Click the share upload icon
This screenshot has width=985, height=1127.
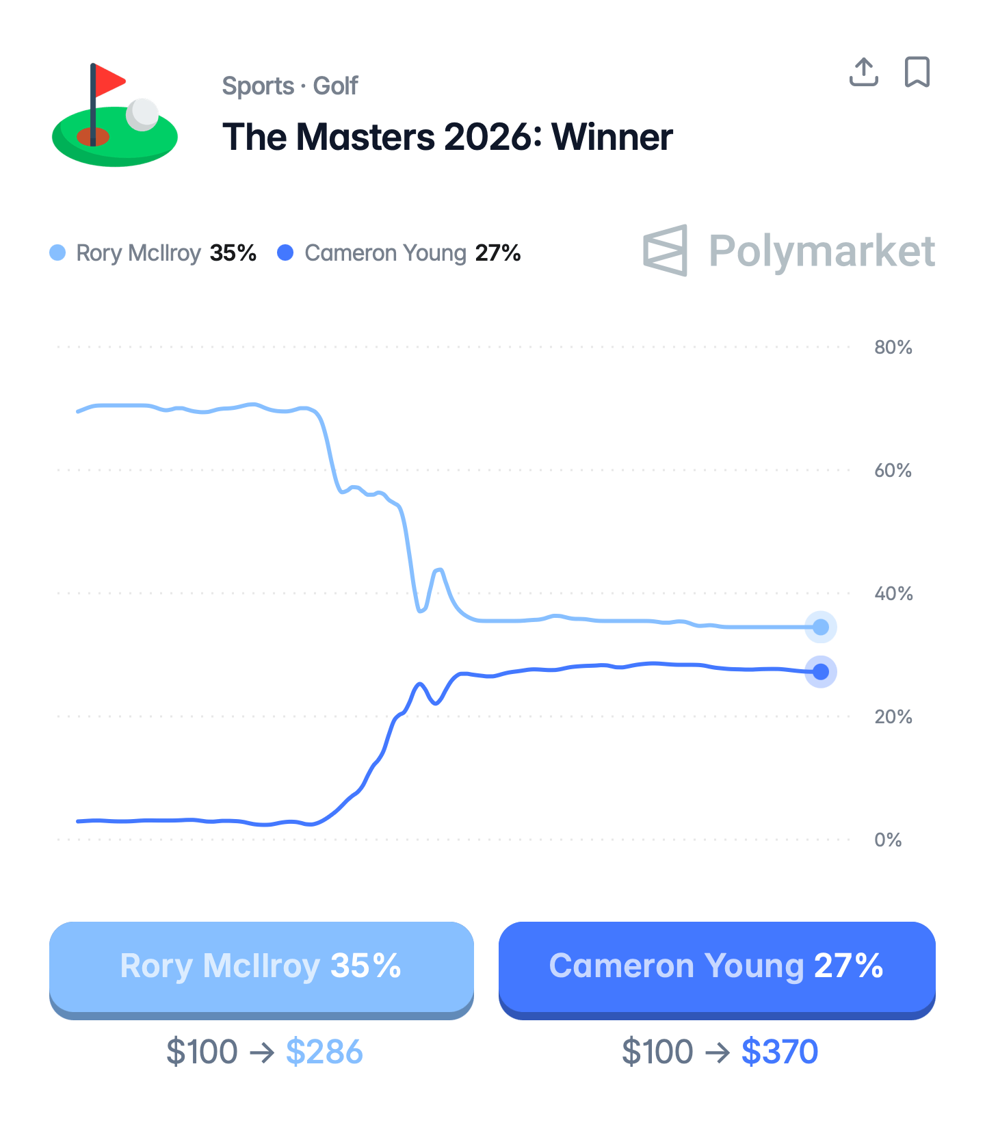[x=863, y=72]
